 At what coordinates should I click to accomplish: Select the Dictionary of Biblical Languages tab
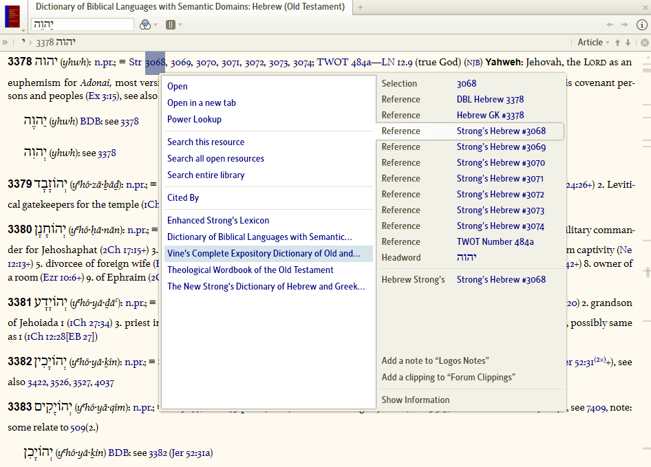[190, 7]
